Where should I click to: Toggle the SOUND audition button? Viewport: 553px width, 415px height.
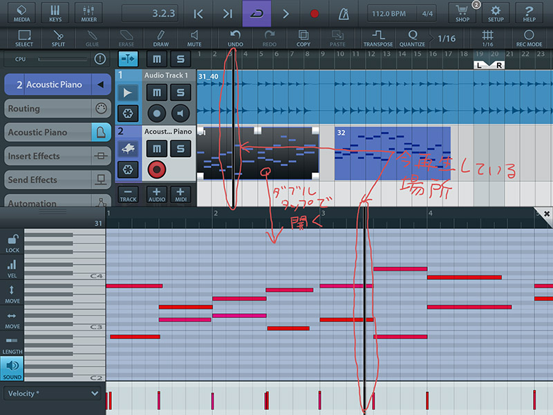[12, 369]
